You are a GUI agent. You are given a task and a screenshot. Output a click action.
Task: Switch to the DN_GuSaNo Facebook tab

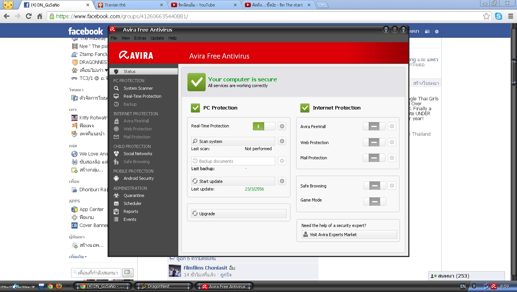point(57,5)
